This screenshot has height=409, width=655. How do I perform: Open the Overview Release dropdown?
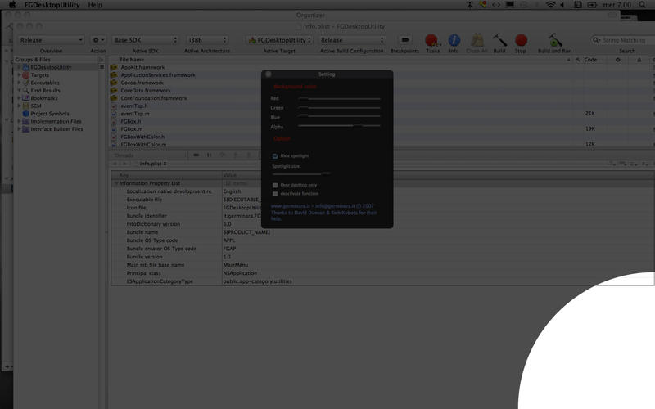(x=51, y=40)
